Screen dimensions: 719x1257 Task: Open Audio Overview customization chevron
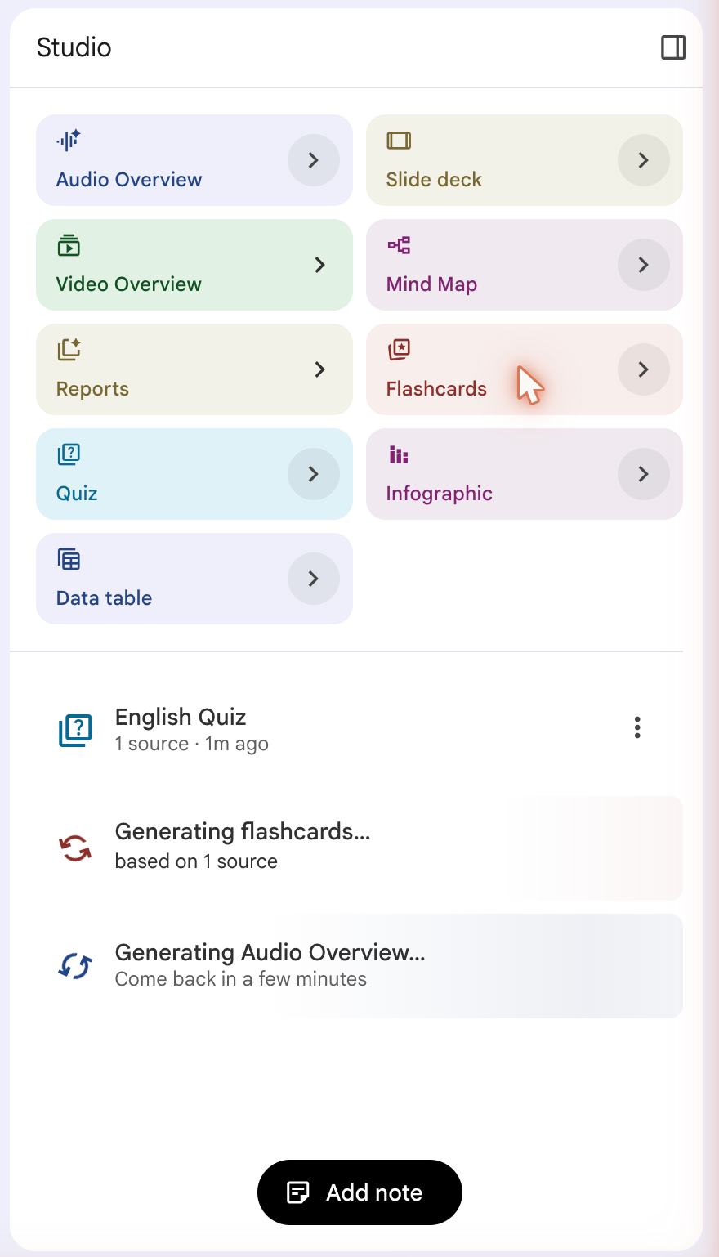pyautogui.click(x=314, y=160)
